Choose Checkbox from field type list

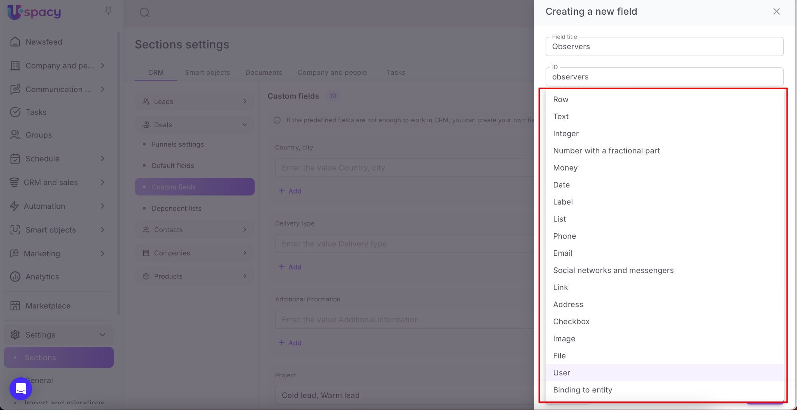point(571,322)
